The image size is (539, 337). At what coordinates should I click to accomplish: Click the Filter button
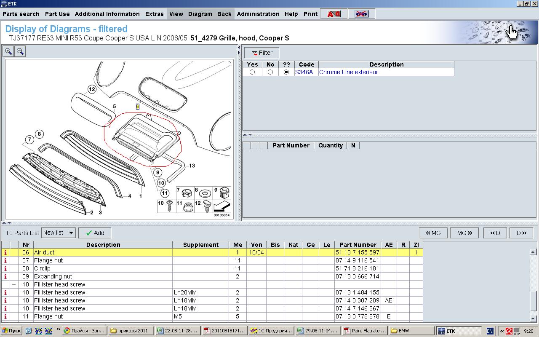(261, 53)
